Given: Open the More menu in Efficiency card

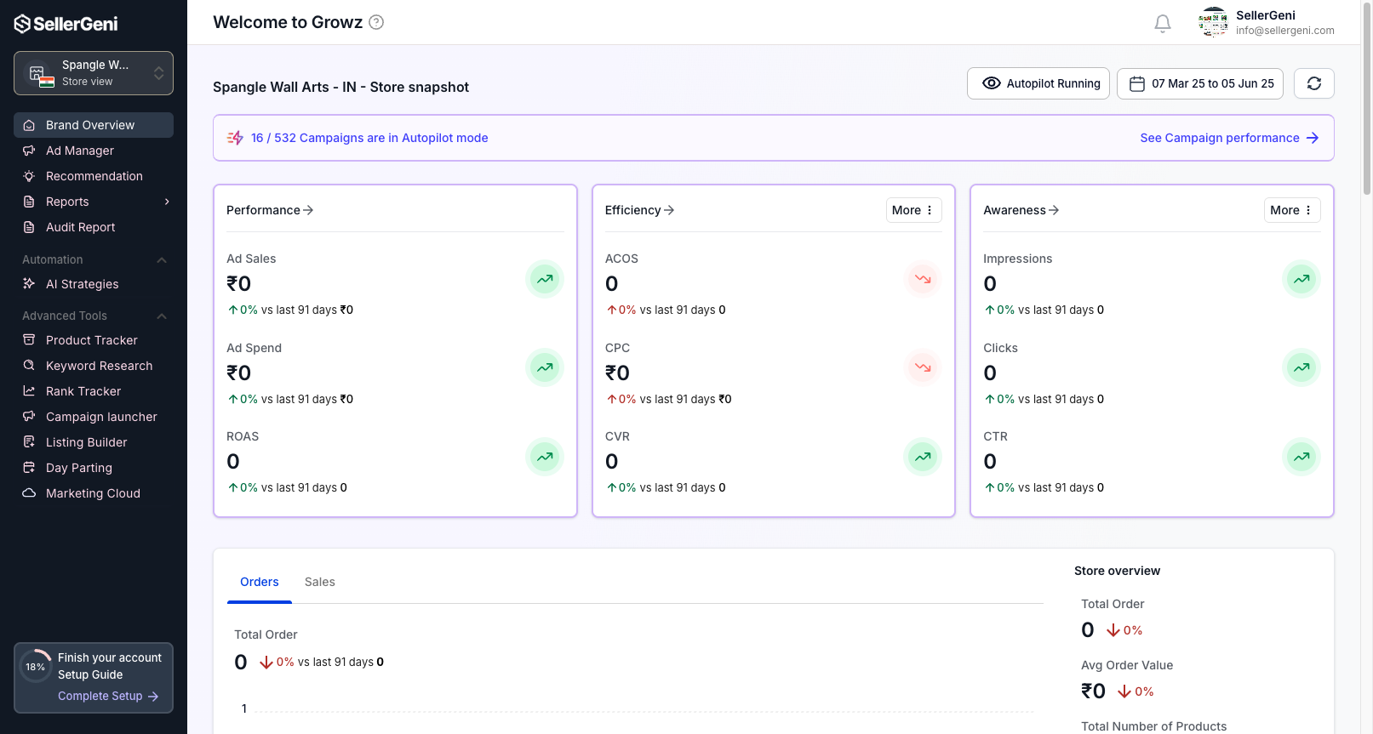Looking at the screenshot, I should click(912, 210).
